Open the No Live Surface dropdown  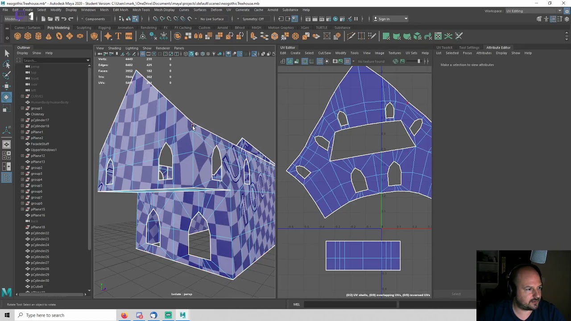point(212,19)
